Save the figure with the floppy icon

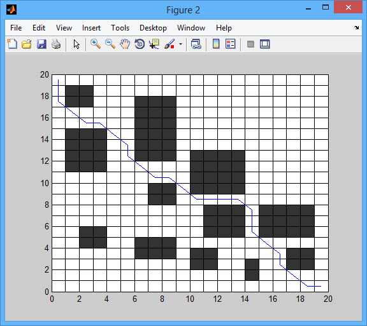(41, 44)
